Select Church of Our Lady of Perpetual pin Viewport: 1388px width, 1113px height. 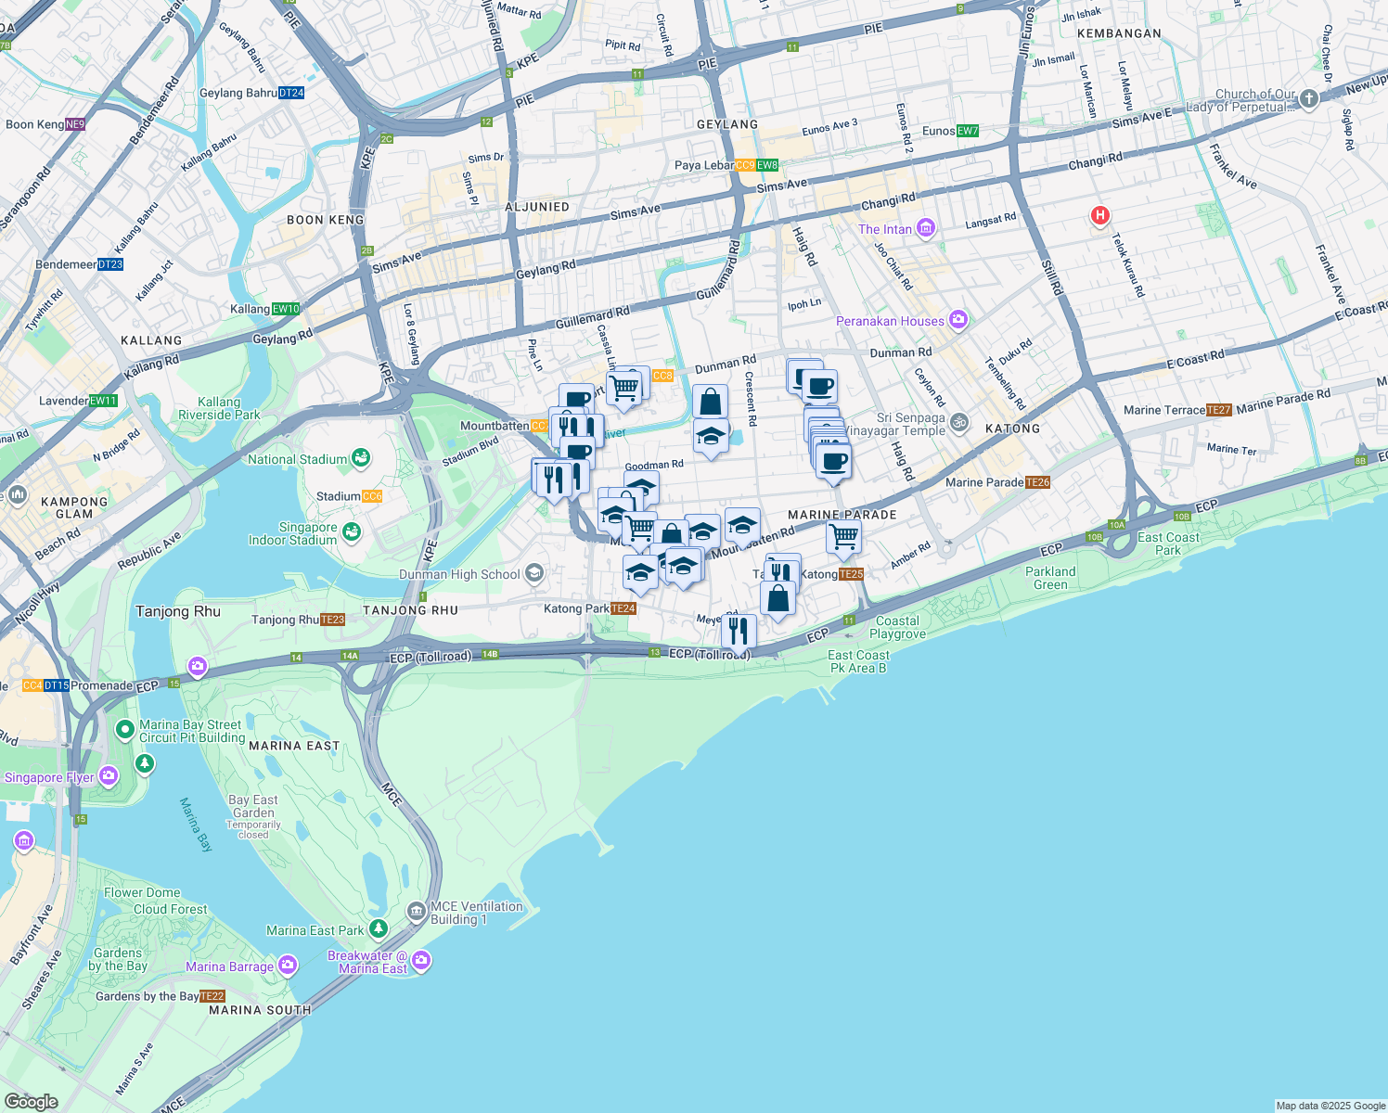(x=1308, y=98)
